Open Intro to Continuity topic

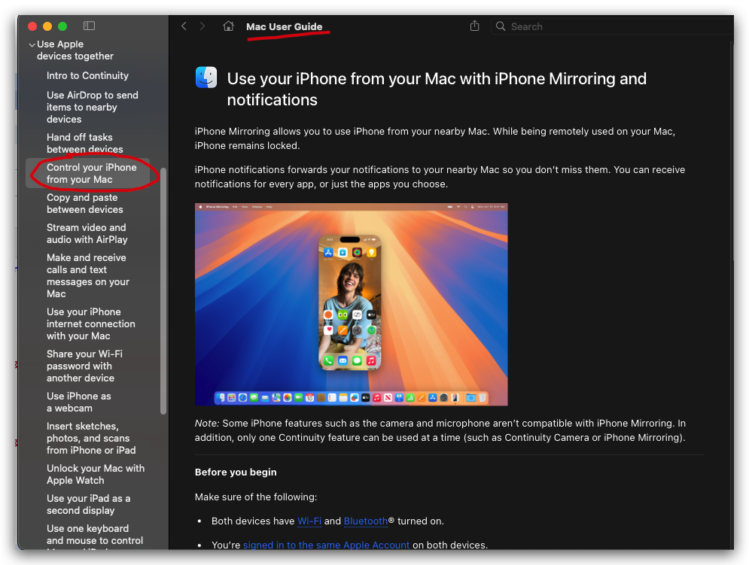87,75
